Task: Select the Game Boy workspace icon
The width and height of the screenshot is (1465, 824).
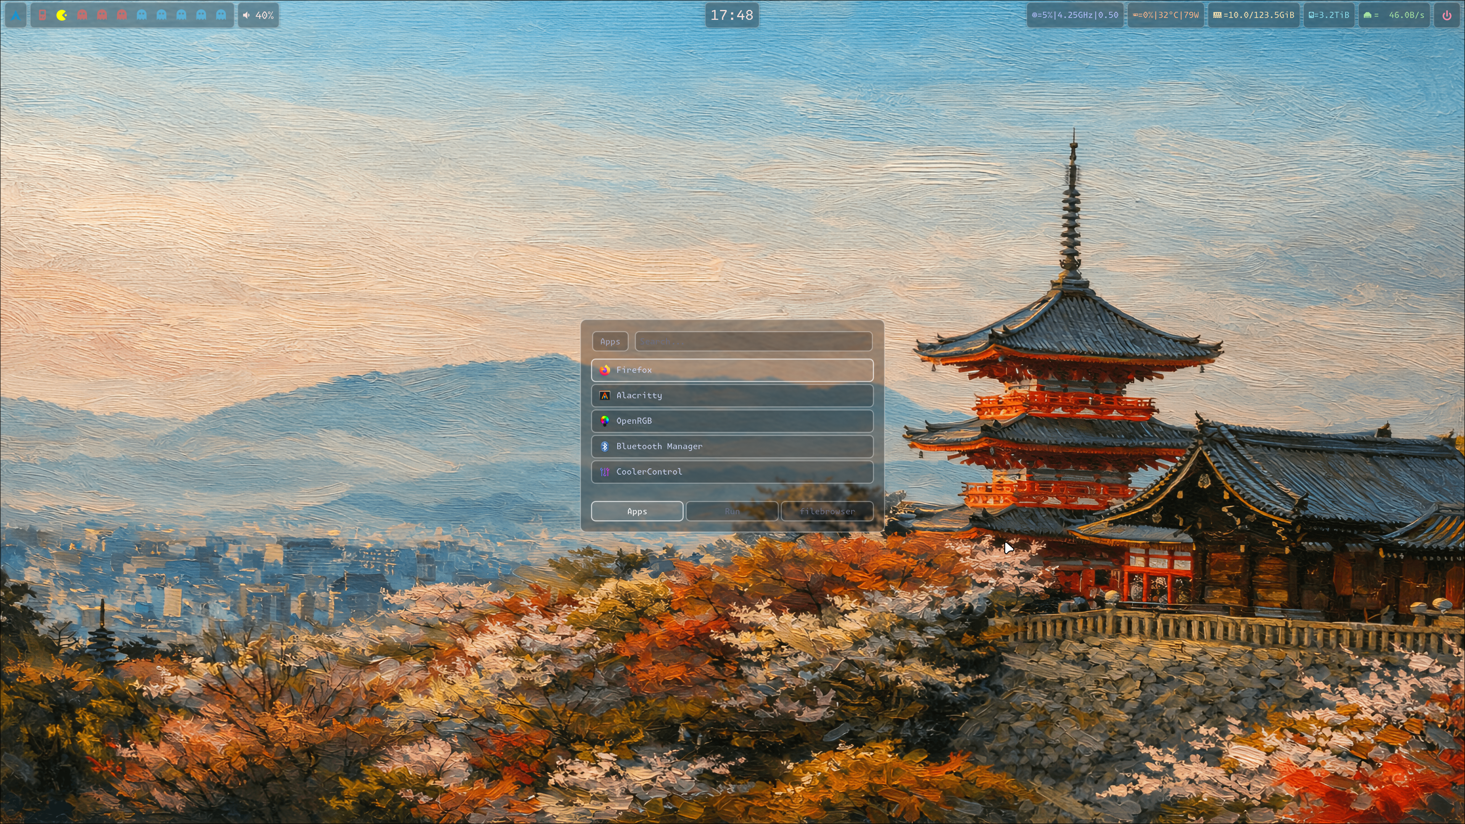Action: 42,15
